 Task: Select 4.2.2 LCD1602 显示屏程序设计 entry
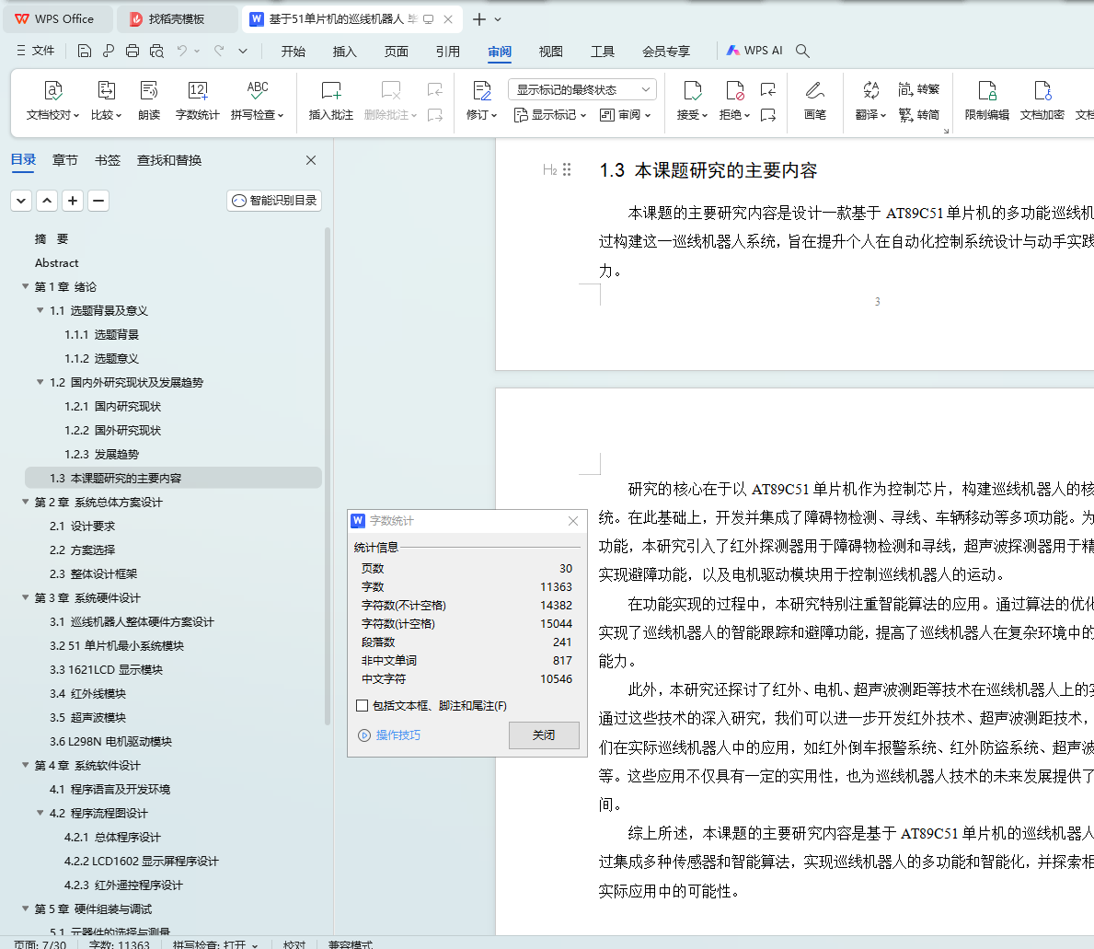click(x=142, y=861)
